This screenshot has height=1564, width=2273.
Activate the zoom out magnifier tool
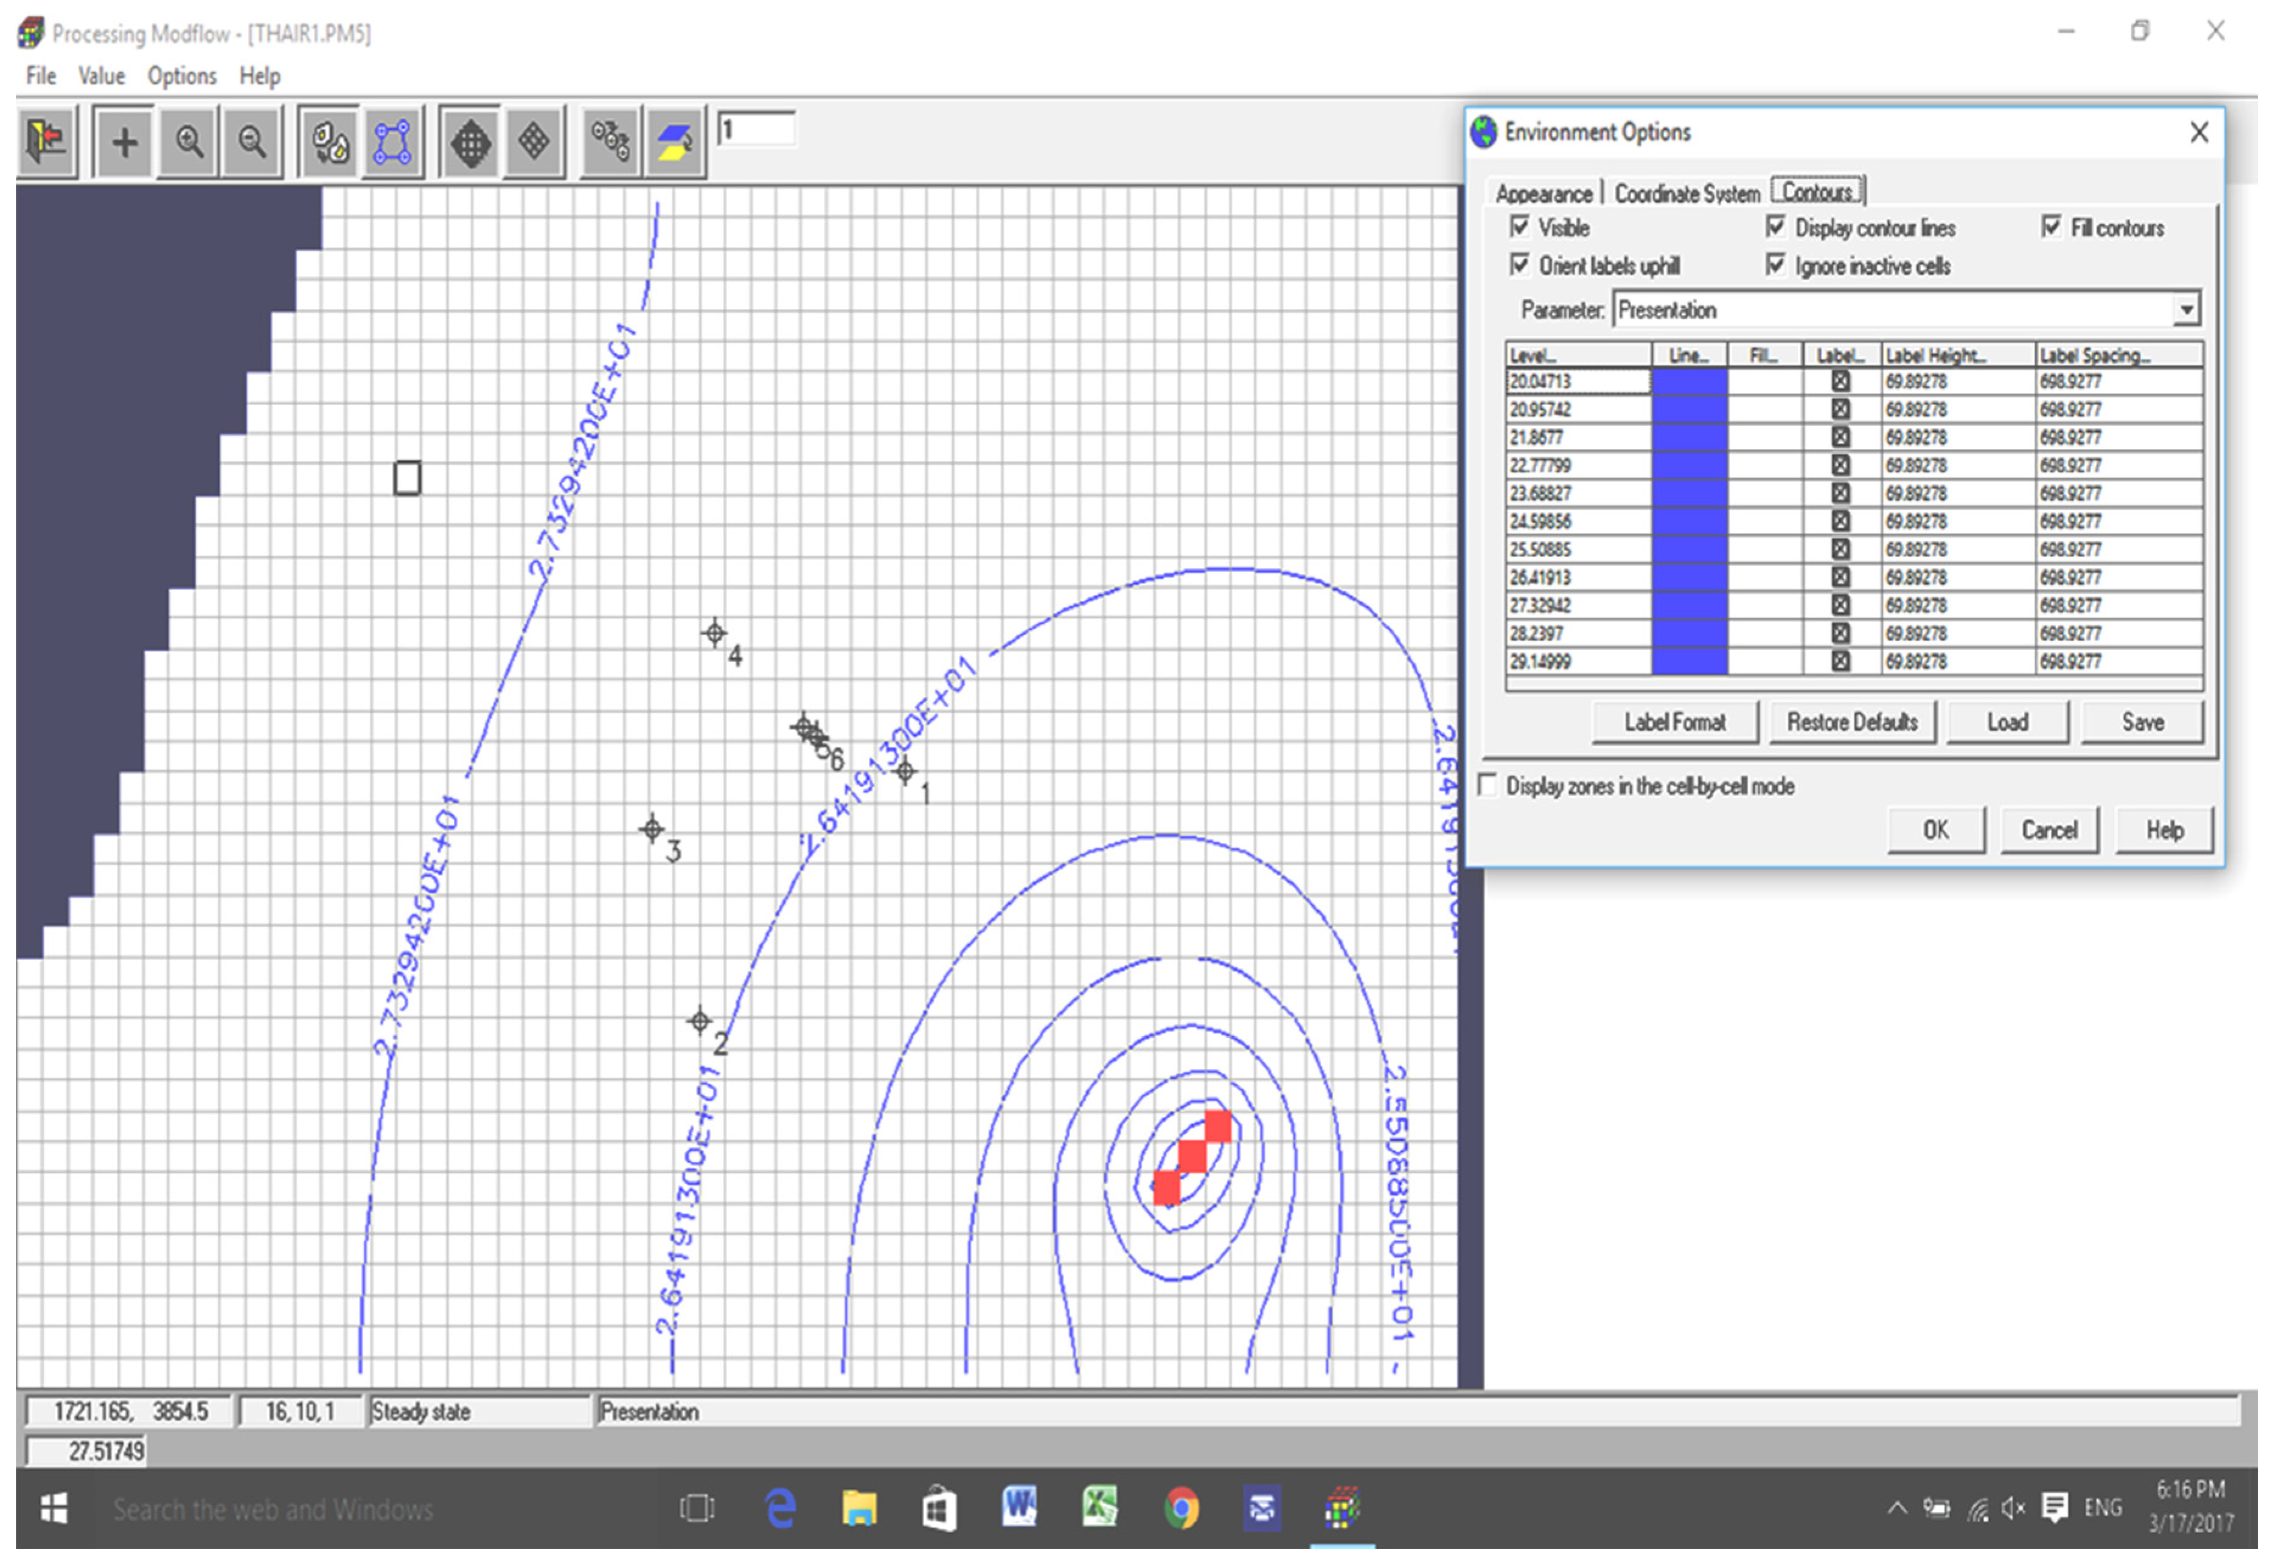click(252, 143)
